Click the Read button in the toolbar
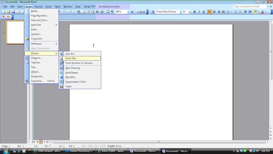 (141, 12)
